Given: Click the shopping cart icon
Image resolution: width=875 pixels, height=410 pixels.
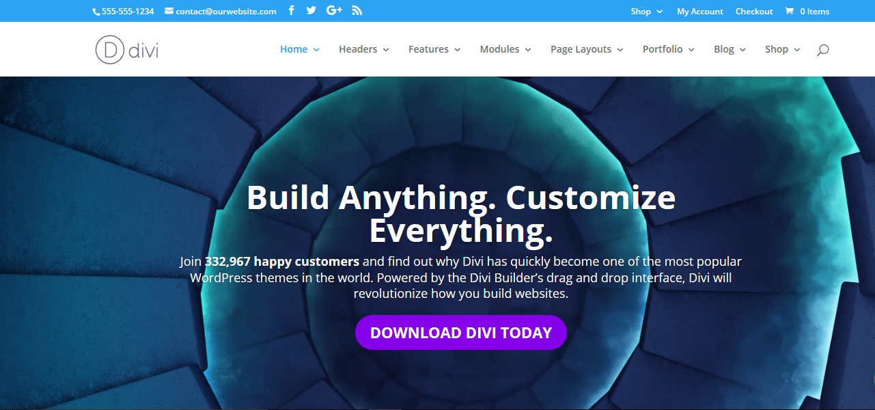Looking at the screenshot, I should click(790, 11).
